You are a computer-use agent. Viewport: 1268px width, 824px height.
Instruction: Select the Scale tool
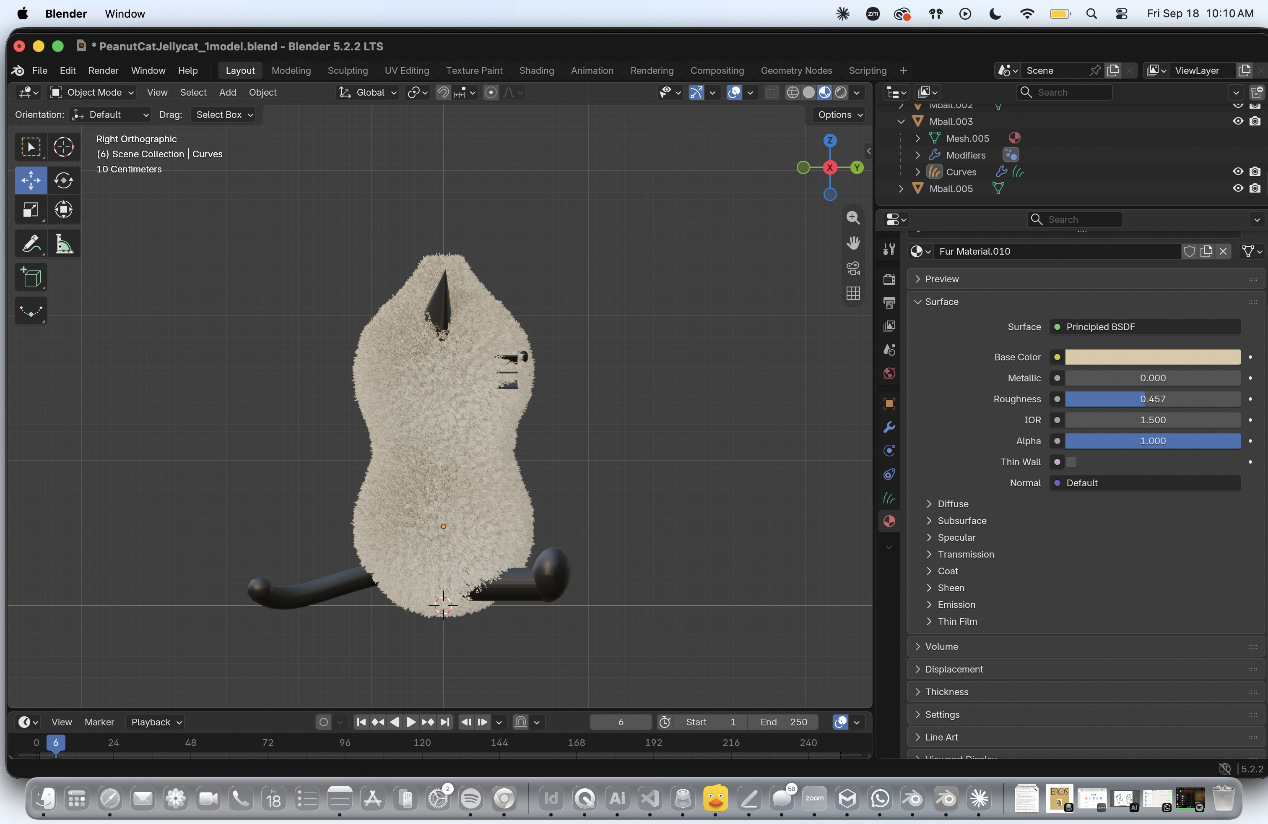point(31,209)
